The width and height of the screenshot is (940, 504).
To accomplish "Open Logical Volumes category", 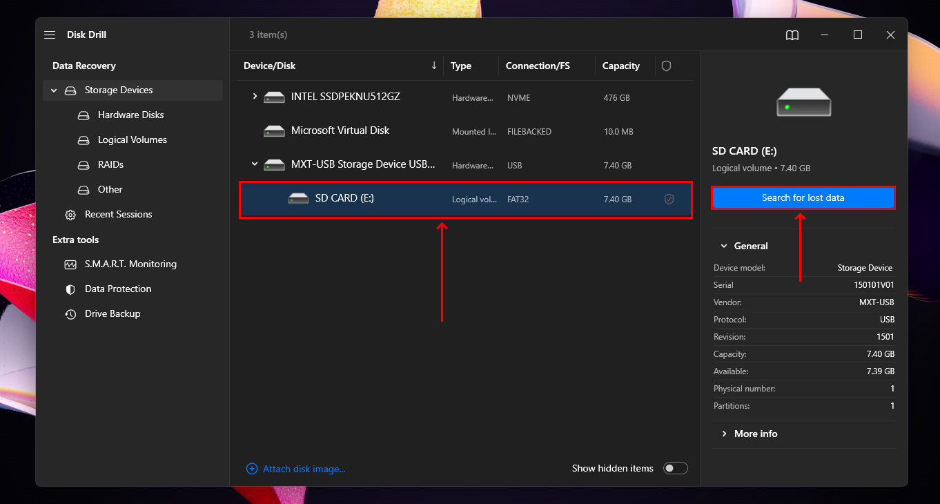I will click(133, 139).
